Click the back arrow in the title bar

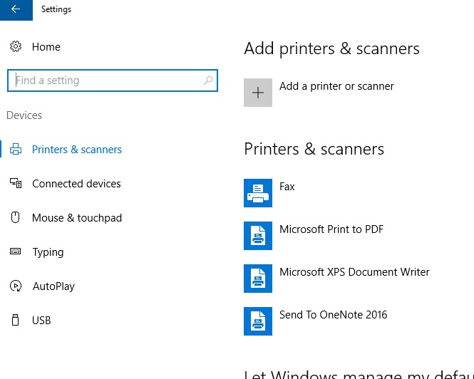(x=16, y=10)
